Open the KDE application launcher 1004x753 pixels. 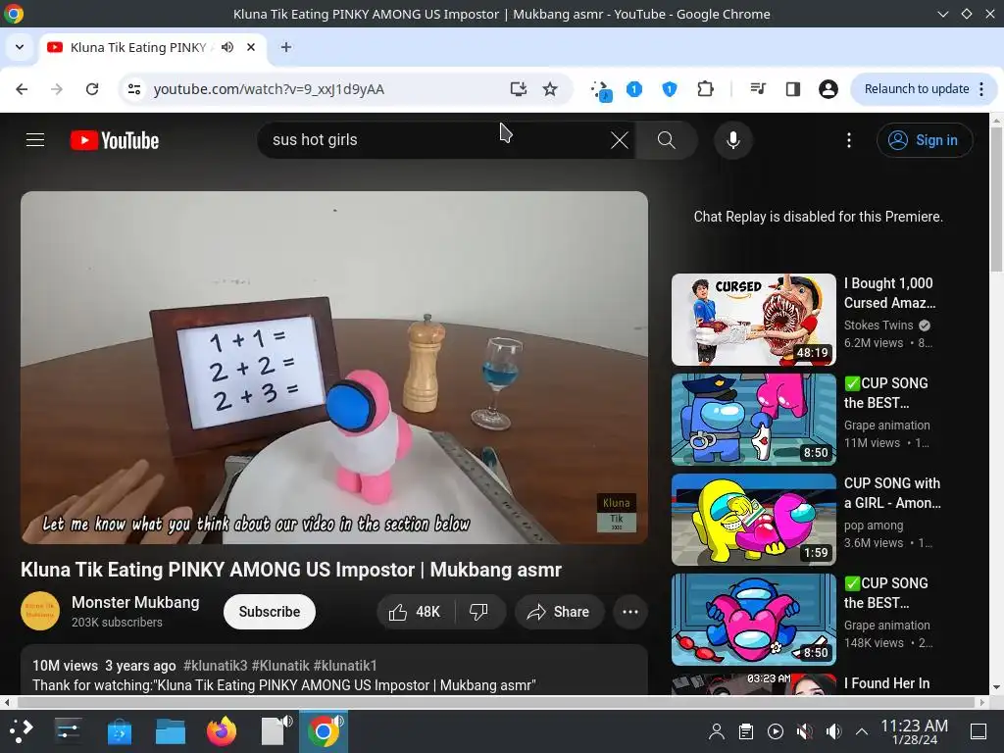[21, 730]
